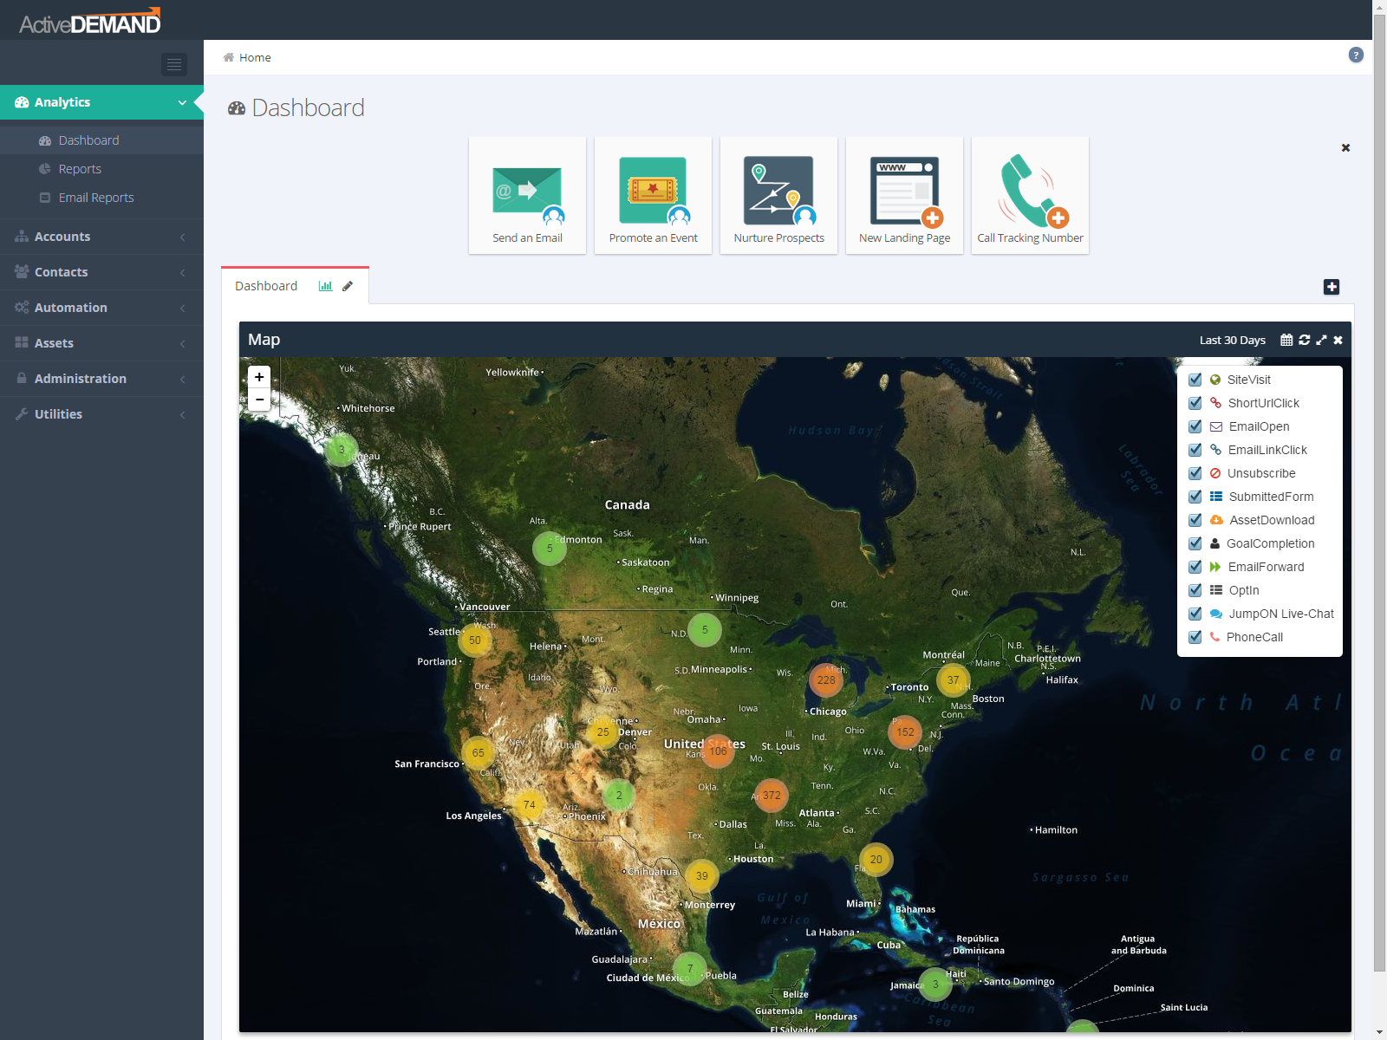The image size is (1387, 1040).
Task: Expand the Contacts menu
Action: coord(101,272)
